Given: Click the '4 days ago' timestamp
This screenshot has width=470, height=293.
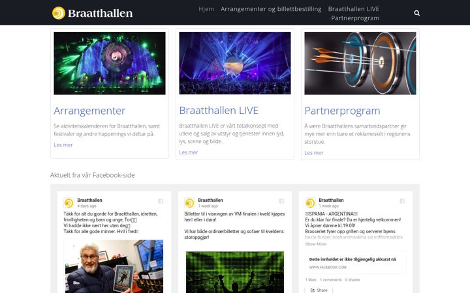Looking at the screenshot, I should [87, 206].
